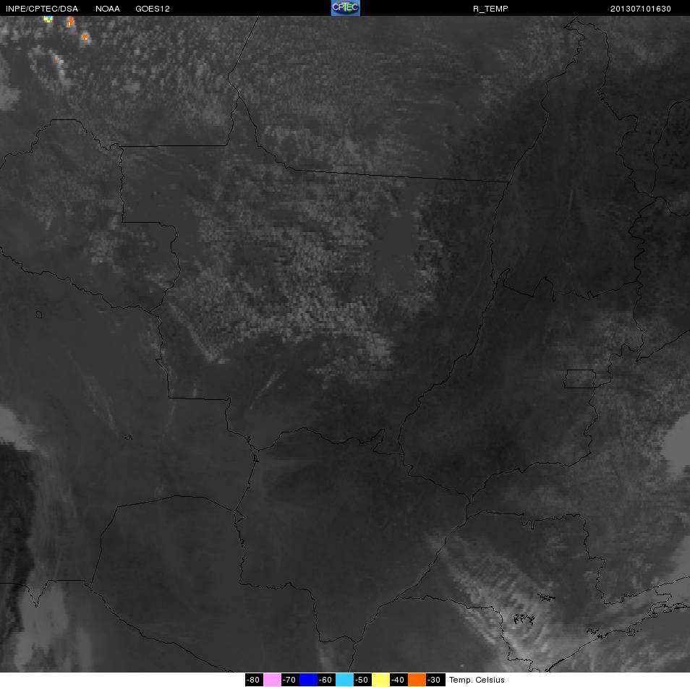
Task: Click the -80 legend value
Action: click(x=254, y=680)
